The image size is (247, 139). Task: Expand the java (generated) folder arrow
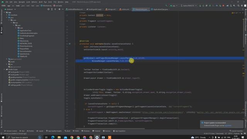tap(7, 59)
